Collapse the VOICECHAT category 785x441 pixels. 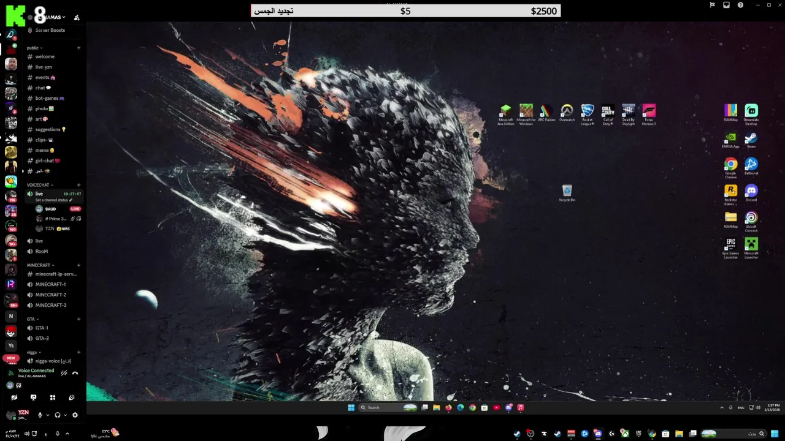pyautogui.click(x=40, y=185)
